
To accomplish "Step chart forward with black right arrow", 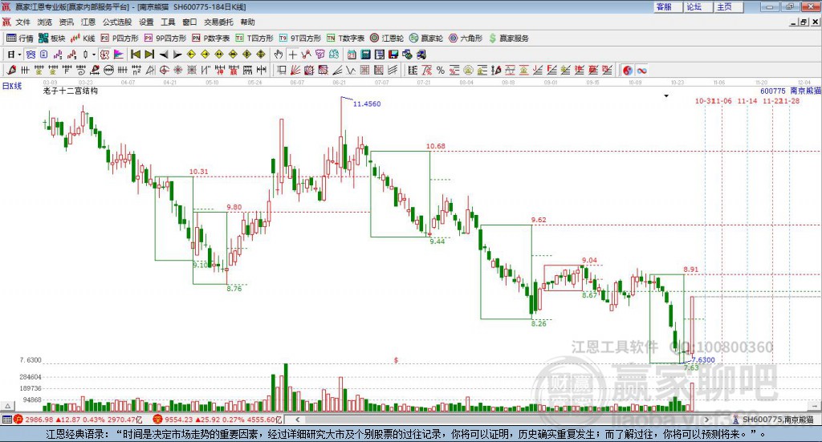I will point(177,55).
